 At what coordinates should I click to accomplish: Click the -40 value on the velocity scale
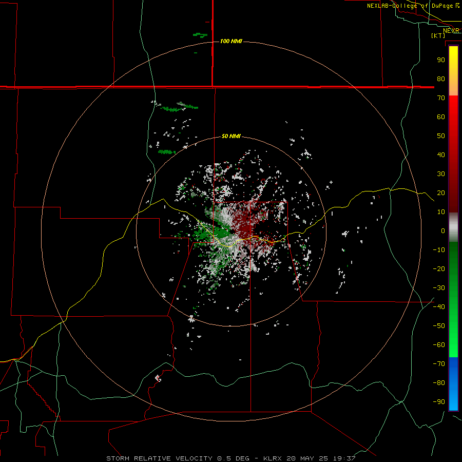(x=439, y=307)
